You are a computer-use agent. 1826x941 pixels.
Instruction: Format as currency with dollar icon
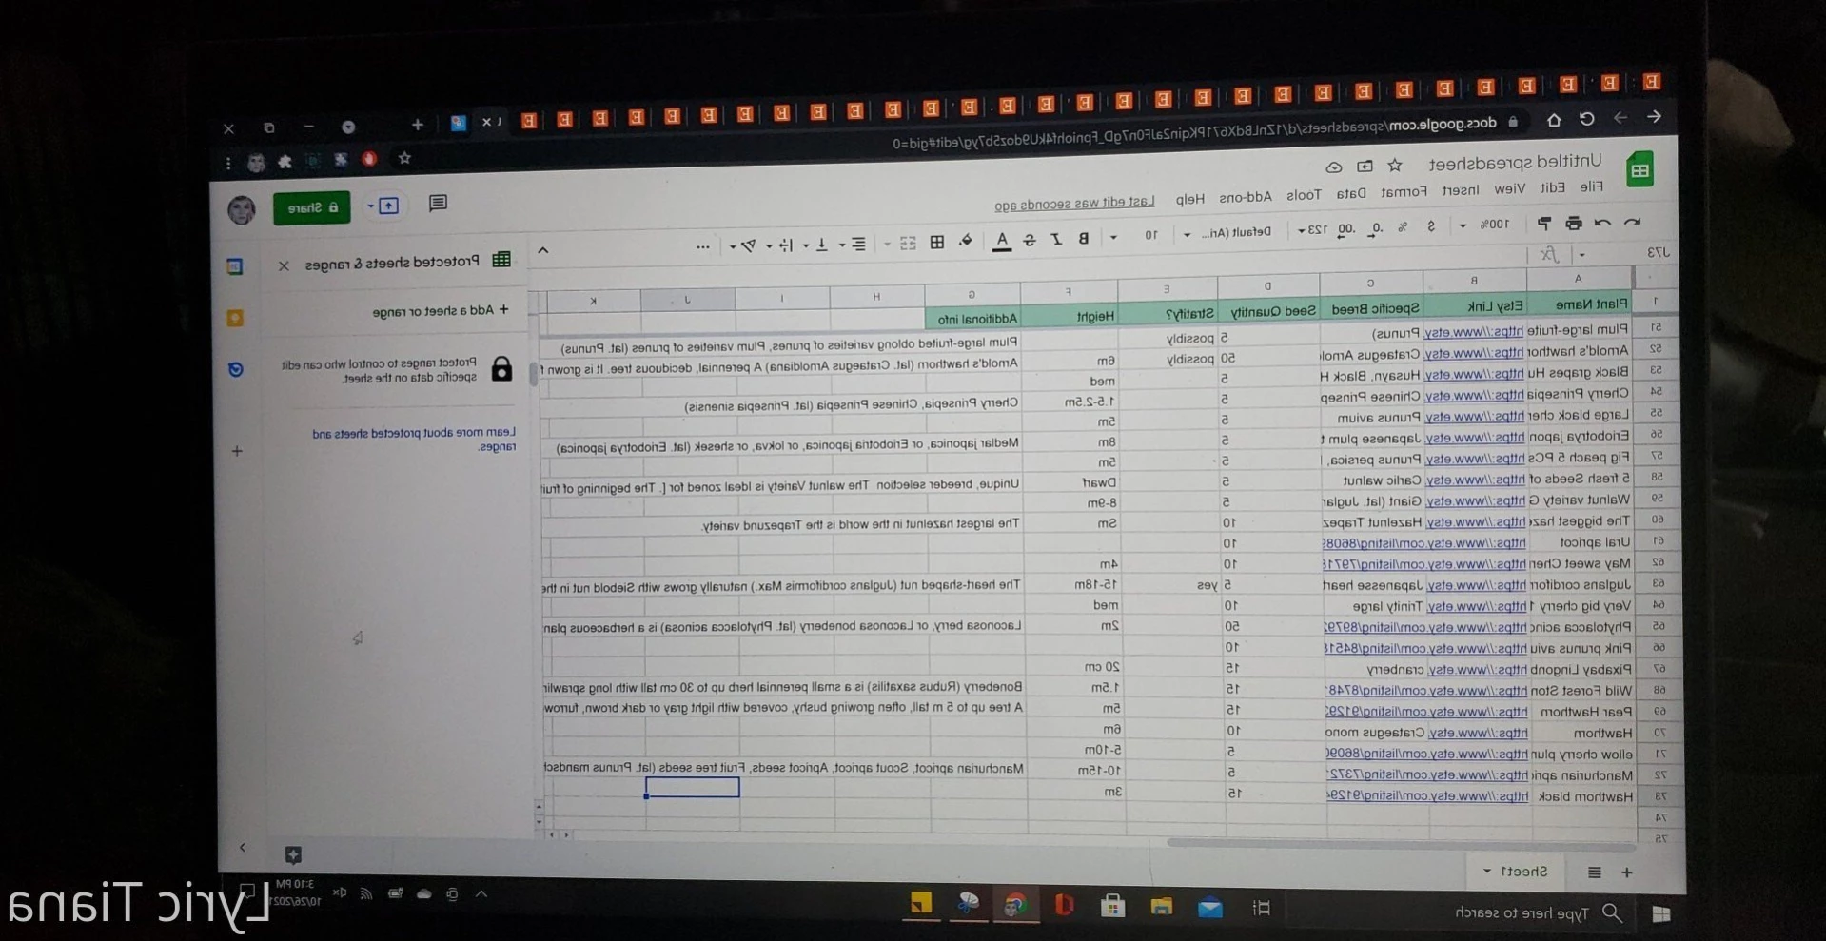(x=1430, y=226)
